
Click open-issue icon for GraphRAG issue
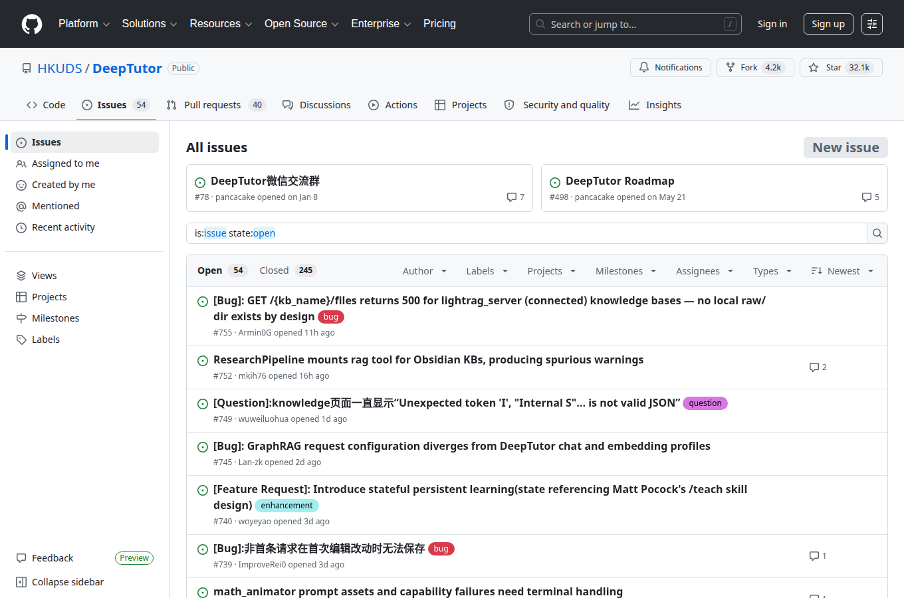coord(203,447)
